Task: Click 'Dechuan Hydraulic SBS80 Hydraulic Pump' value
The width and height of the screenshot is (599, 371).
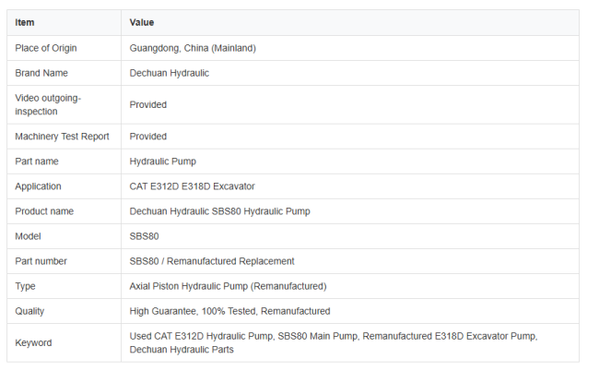Action: click(x=219, y=211)
